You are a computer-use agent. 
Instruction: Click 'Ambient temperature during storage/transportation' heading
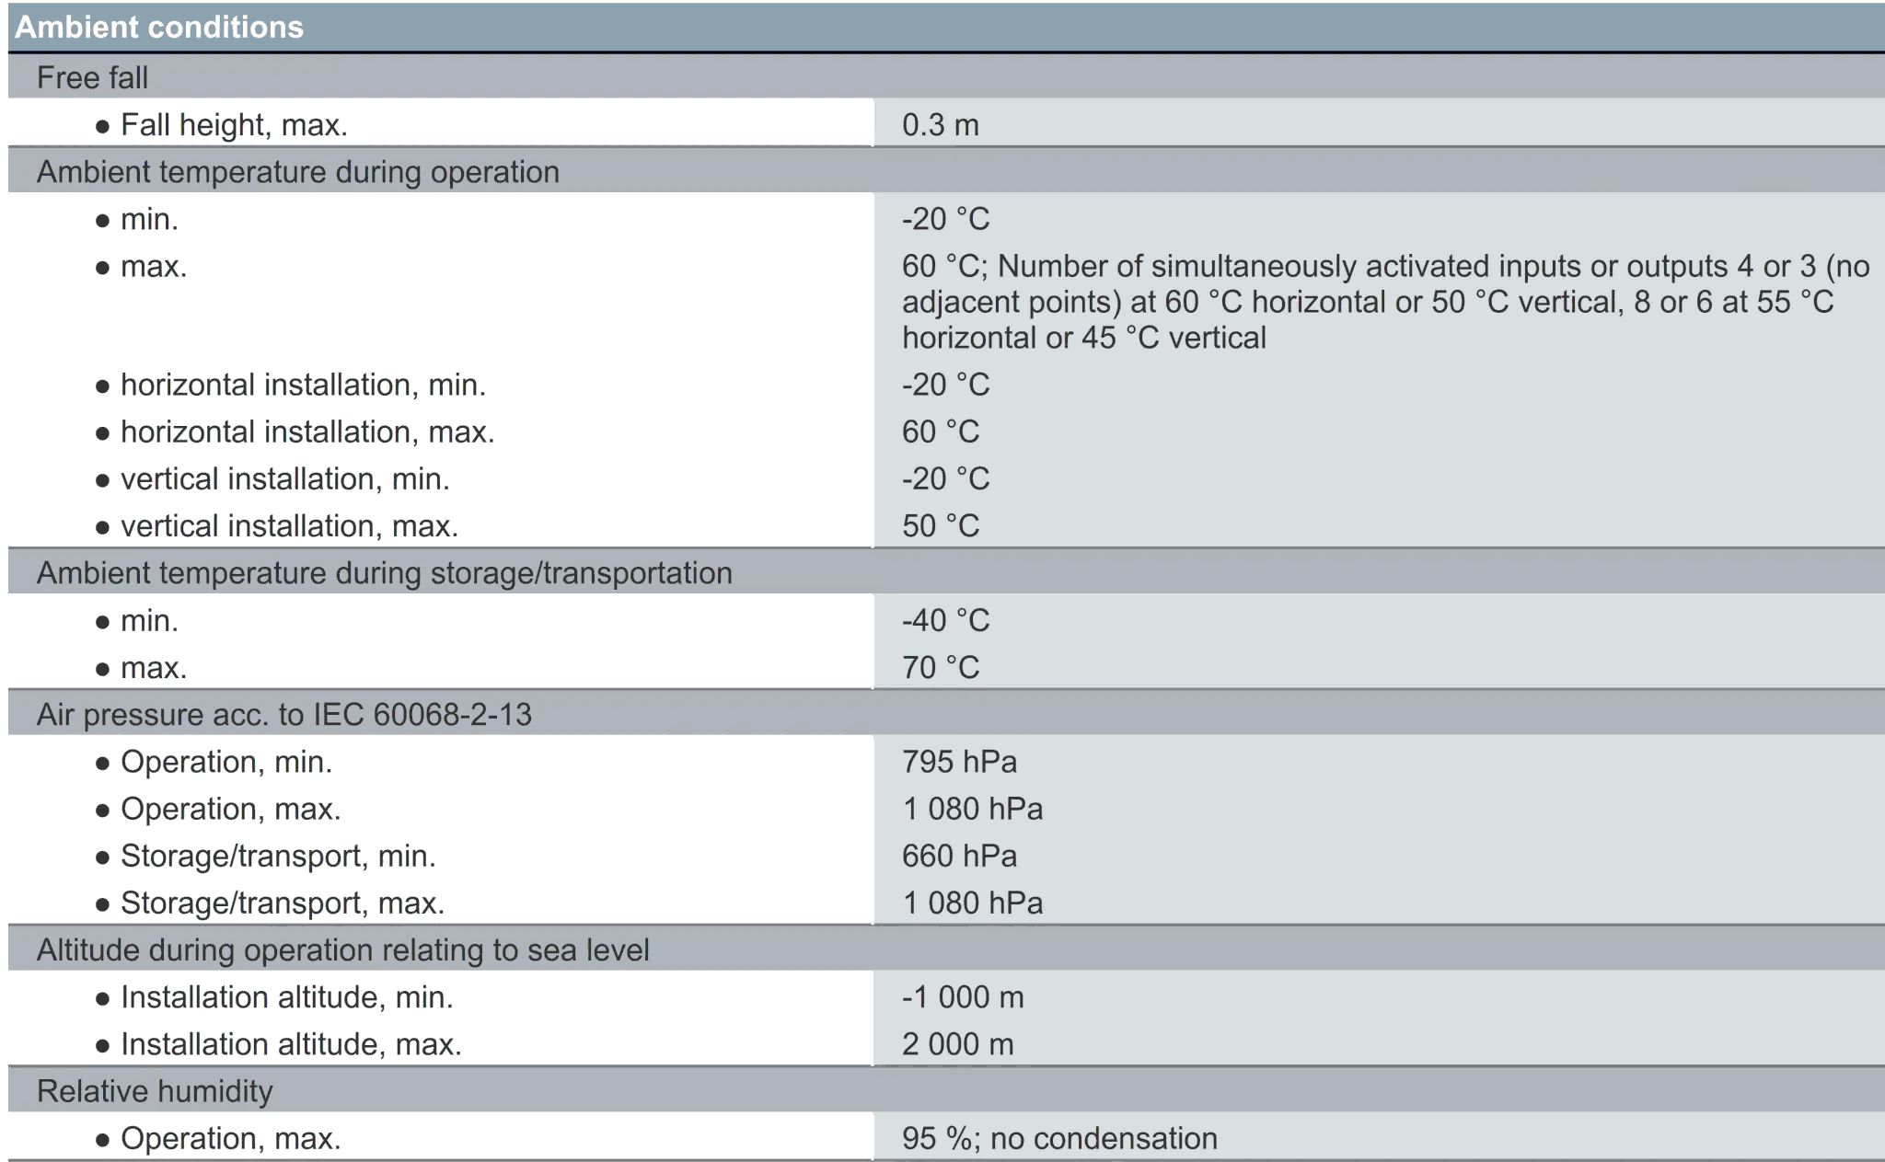point(384,573)
